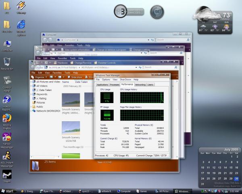Expand the Rating tree item

tap(42, 98)
